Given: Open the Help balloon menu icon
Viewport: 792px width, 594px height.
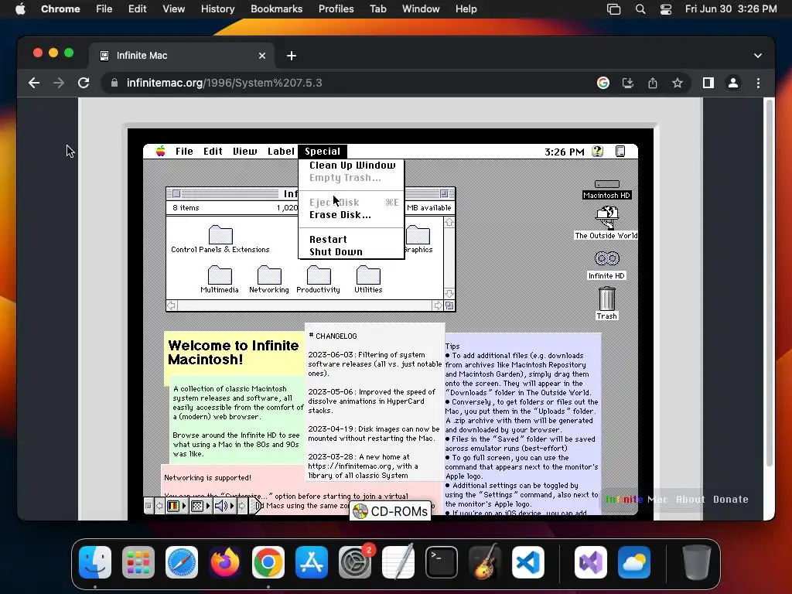Looking at the screenshot, I should (598, 151).
